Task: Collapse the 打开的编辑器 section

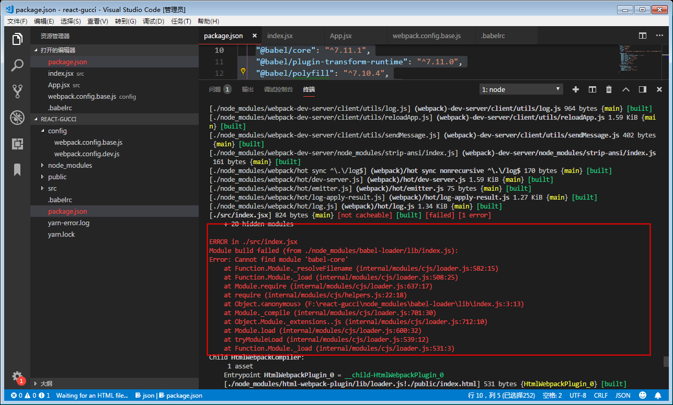Action: point(115,50)
